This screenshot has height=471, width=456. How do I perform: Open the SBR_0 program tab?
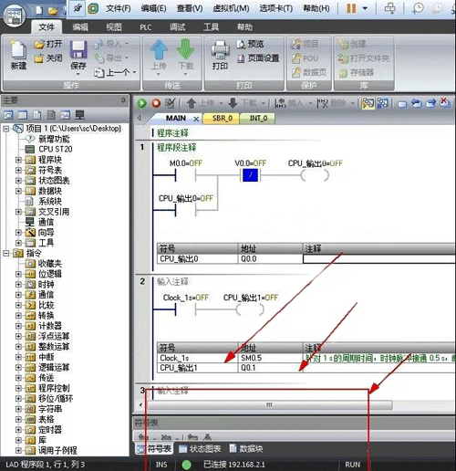coord(223,119)
